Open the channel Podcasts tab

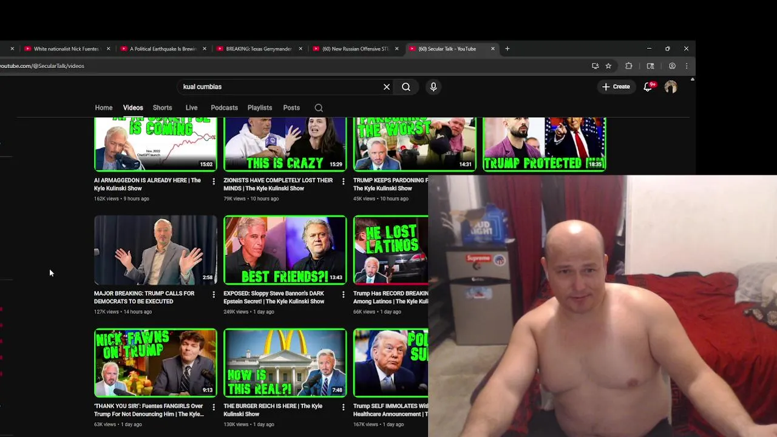[x=224, y=107]
